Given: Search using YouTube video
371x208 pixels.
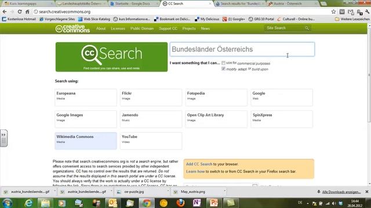Looking at the screenshot, I should pyautogui.click(x=151, y=141).
